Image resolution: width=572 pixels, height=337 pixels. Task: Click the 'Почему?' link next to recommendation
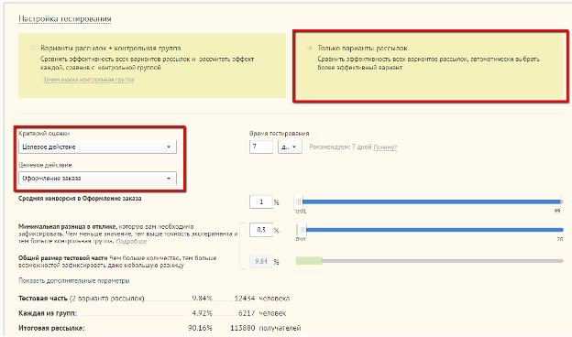[385, 147]
